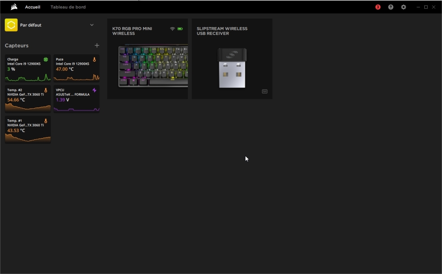Click the 1.39 V voltage value
The width and height of the screenshot is (442, 274).
[62, 100]
